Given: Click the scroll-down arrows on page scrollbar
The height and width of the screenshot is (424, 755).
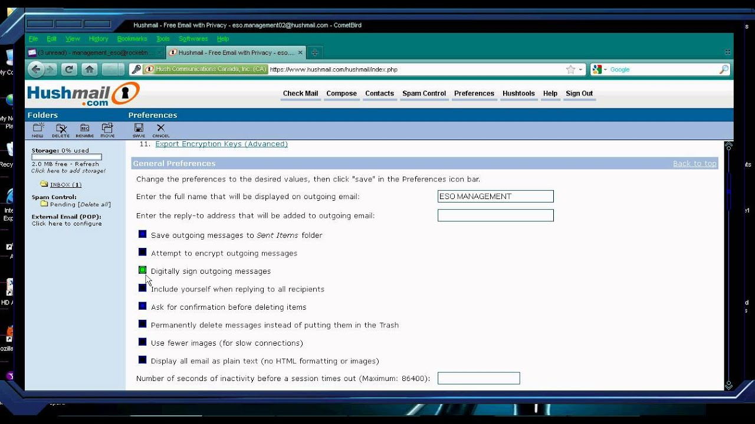Looking at the screenshot, I should 728,385.
